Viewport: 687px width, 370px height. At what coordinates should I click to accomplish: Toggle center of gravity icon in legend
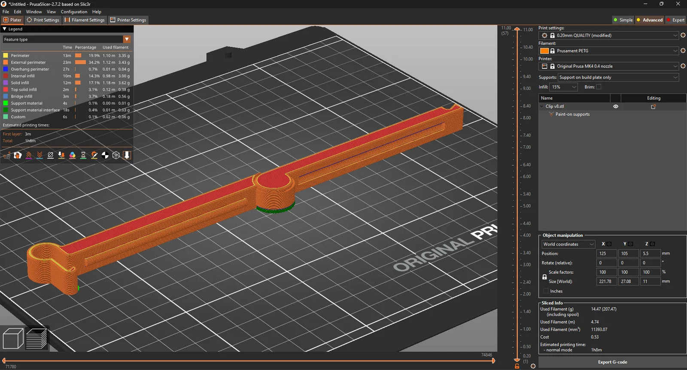[x=105, y=156]
